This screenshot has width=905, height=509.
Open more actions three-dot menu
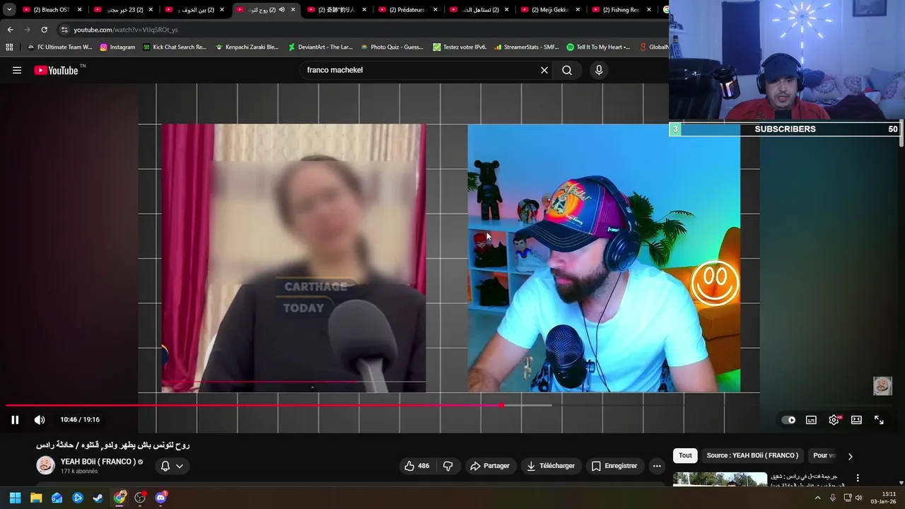657,466
